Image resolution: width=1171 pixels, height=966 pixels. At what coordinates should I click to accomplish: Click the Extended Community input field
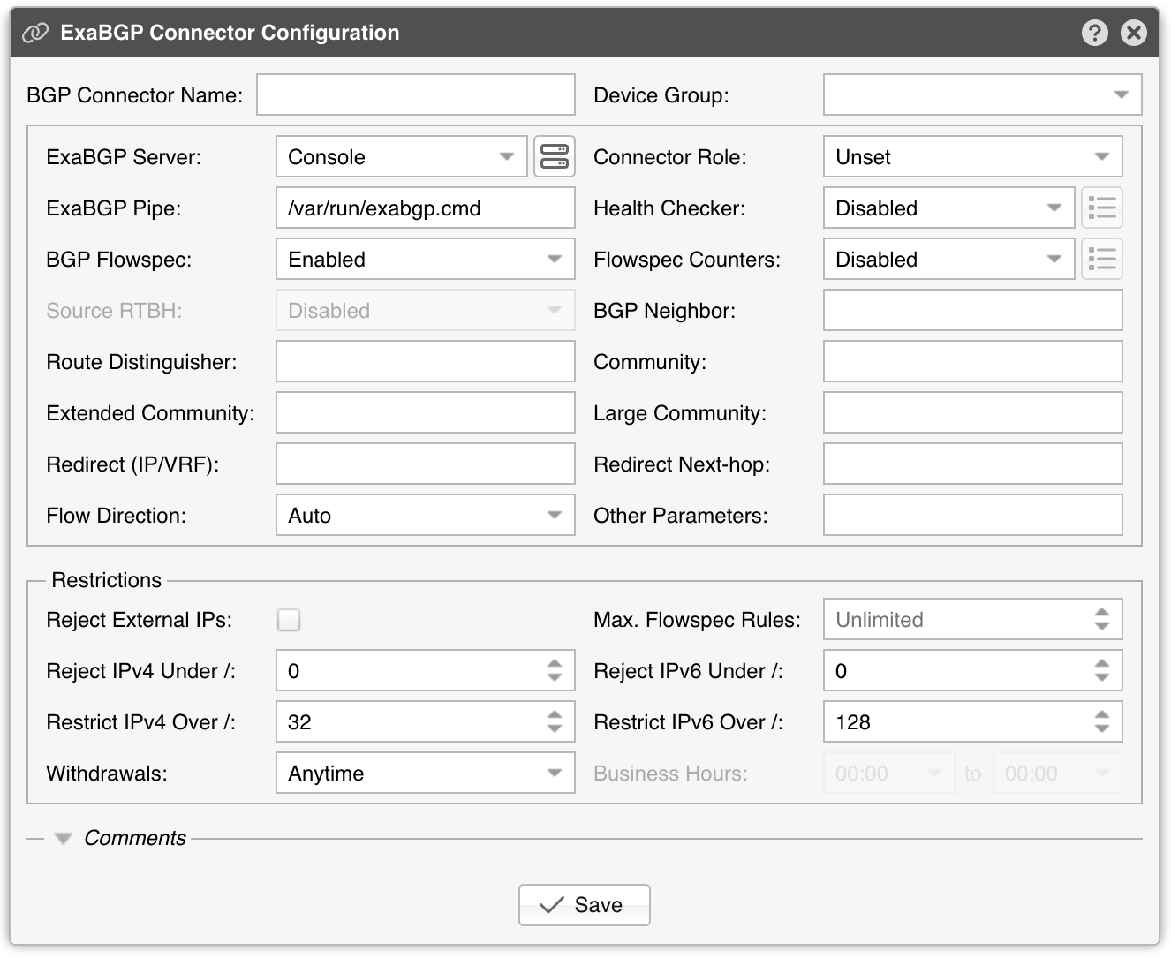426,413
